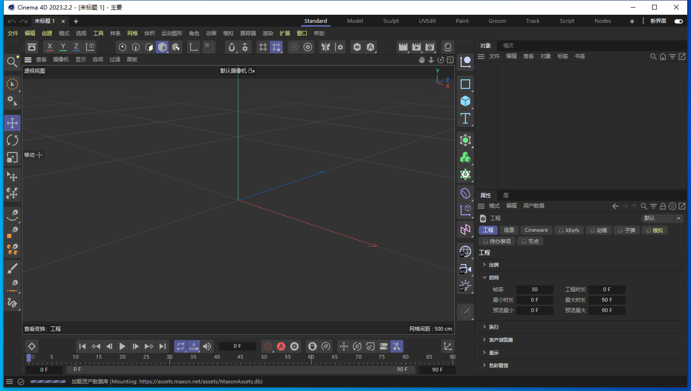Click the light creation icon near the bottom right palette
This screenshot has width=691, height=391.
point(465,286)
